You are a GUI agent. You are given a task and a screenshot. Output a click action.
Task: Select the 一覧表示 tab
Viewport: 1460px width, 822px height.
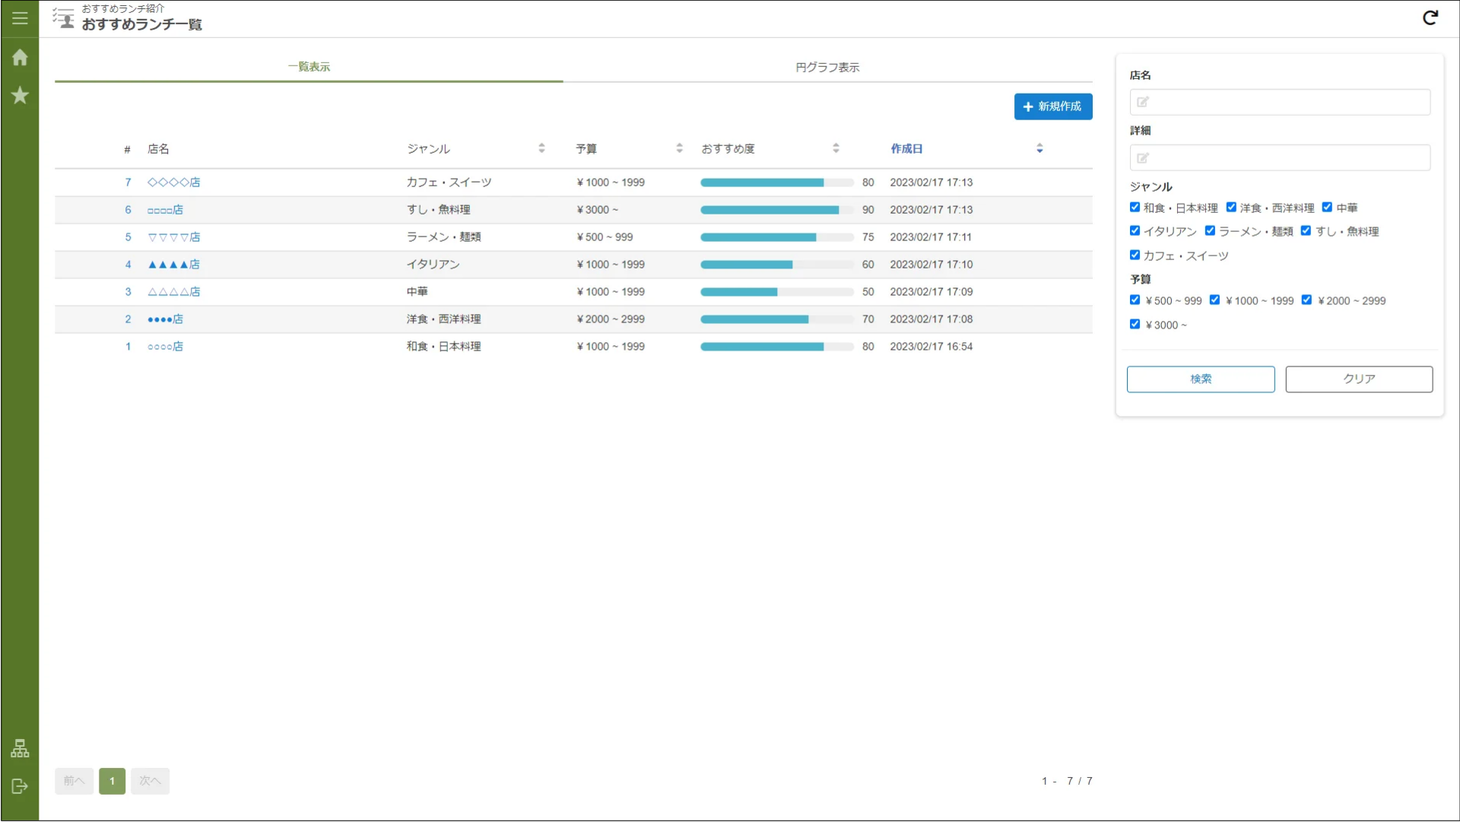point(309,67)
